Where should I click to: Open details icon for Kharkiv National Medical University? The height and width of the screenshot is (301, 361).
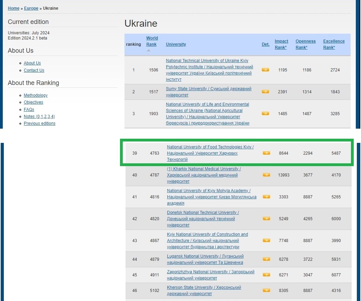tap(266, 175)
